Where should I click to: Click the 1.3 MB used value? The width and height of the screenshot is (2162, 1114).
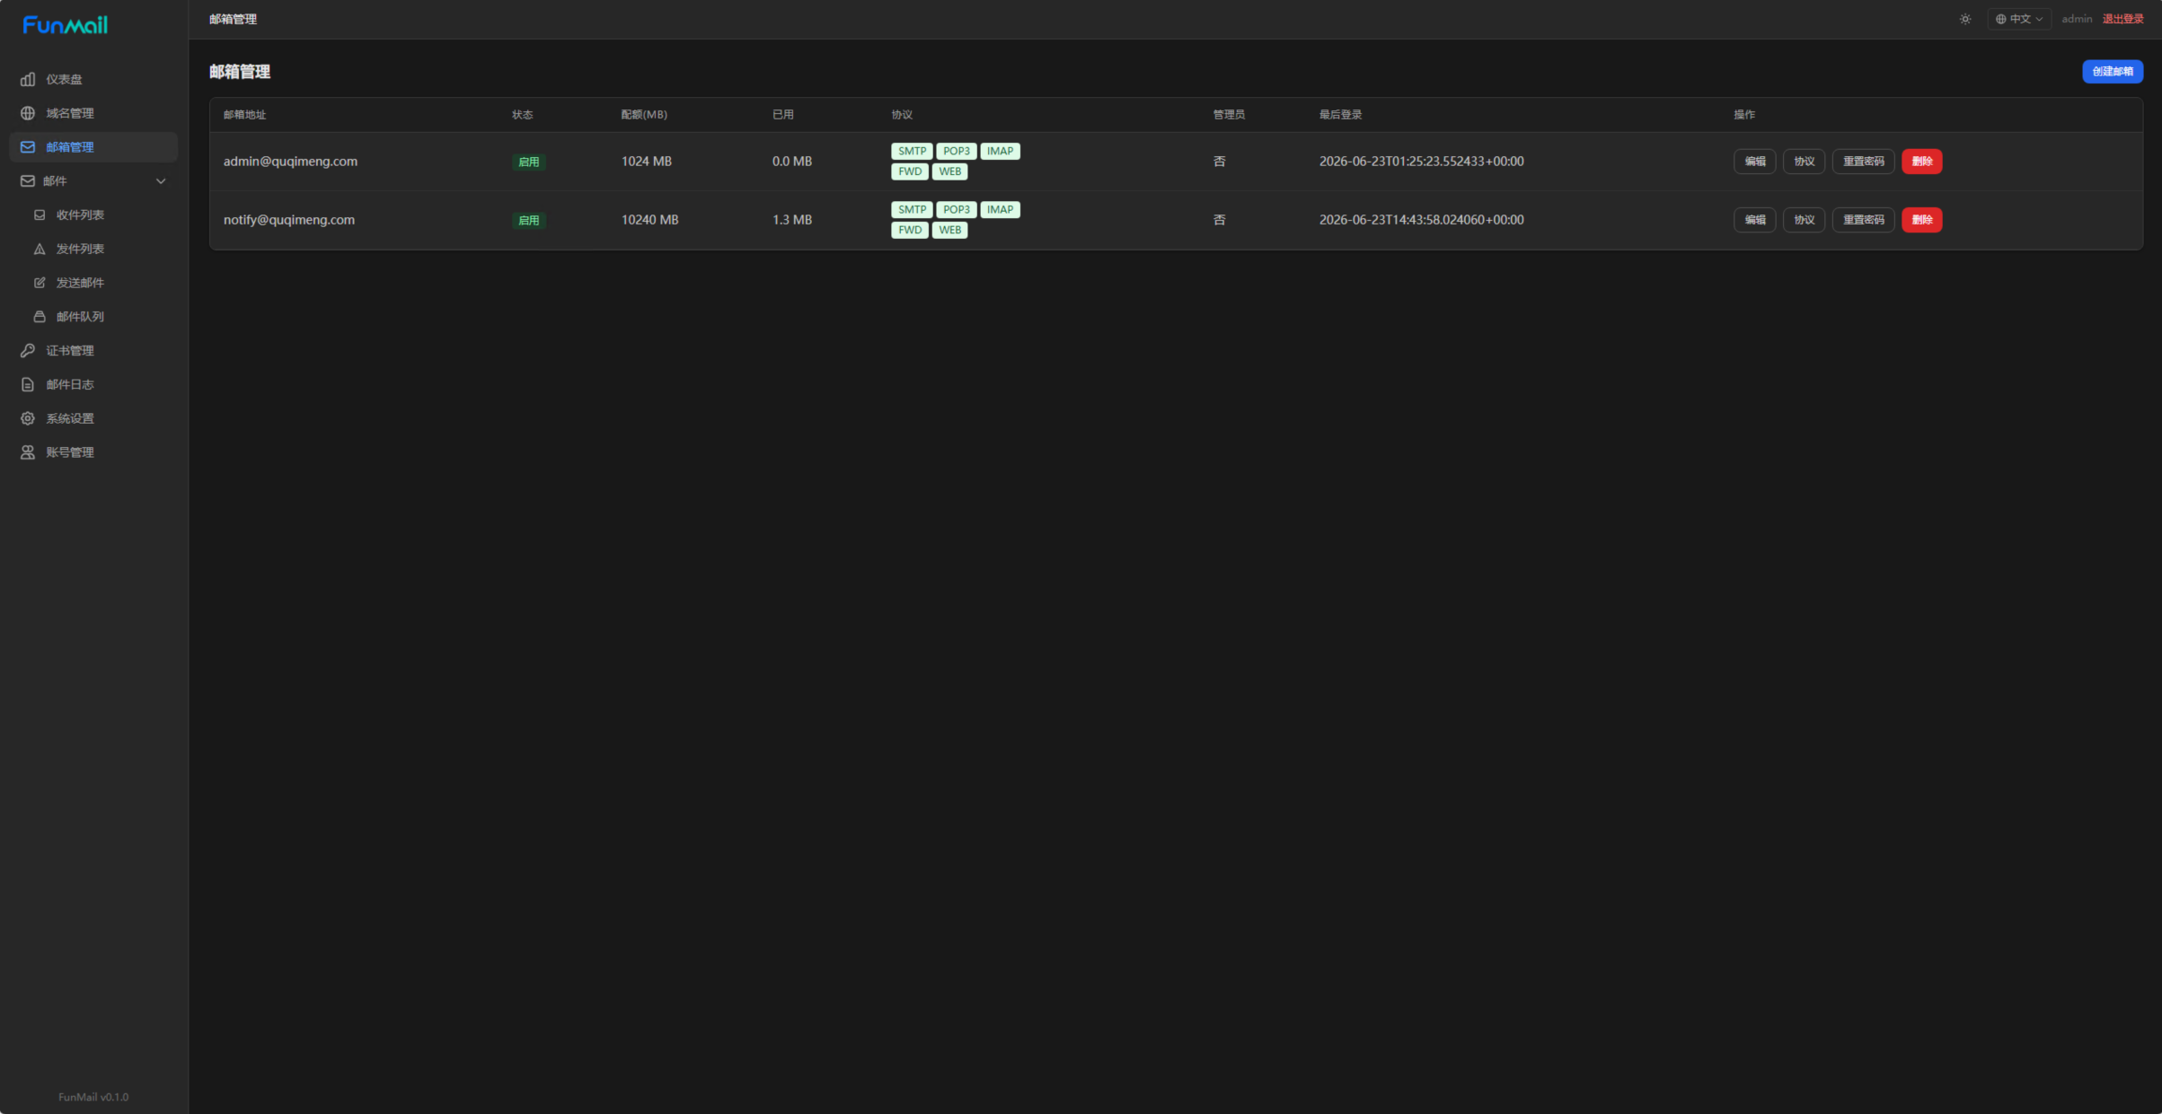click(792, 220)
